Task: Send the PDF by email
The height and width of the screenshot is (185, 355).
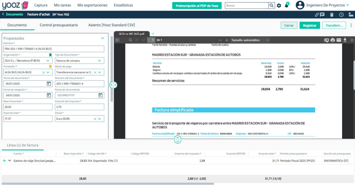Action: pos(339,40)
